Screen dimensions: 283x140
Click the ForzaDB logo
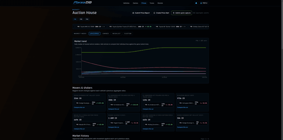coord(80,3)
